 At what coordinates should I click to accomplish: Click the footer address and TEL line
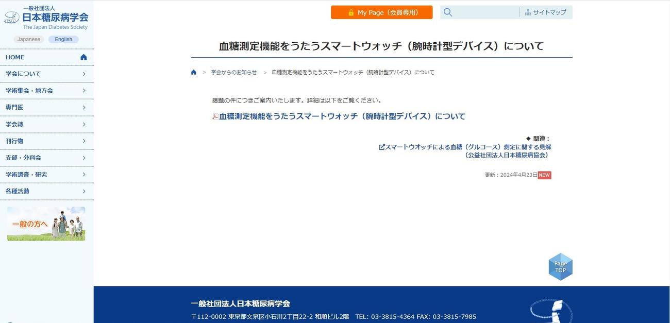pyautogui.click(x=333, y=316)
